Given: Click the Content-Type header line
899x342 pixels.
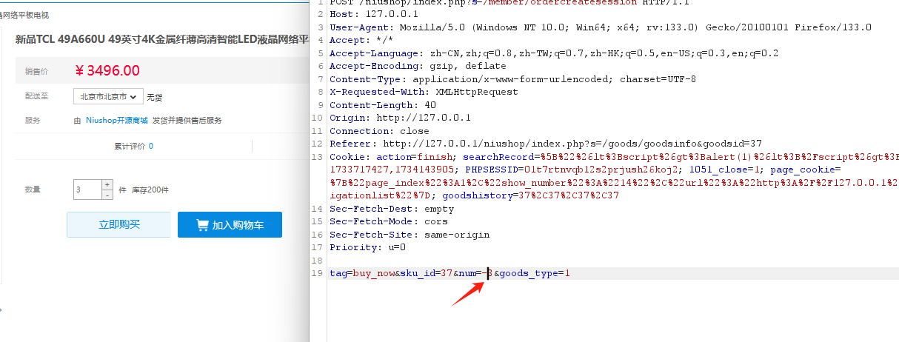Looking at the screenshot, I should [x=512, y=79].
